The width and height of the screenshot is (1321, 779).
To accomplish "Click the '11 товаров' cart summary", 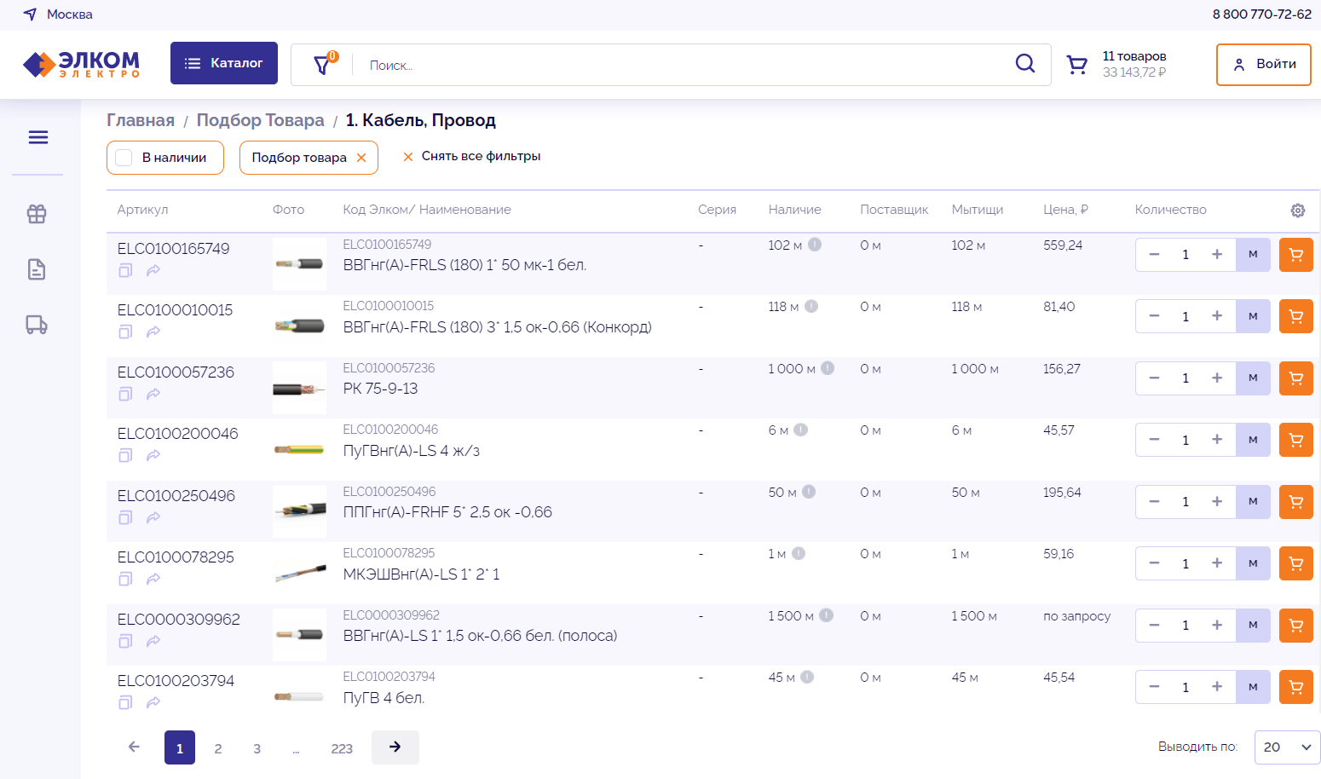I will click(1134, 56).
